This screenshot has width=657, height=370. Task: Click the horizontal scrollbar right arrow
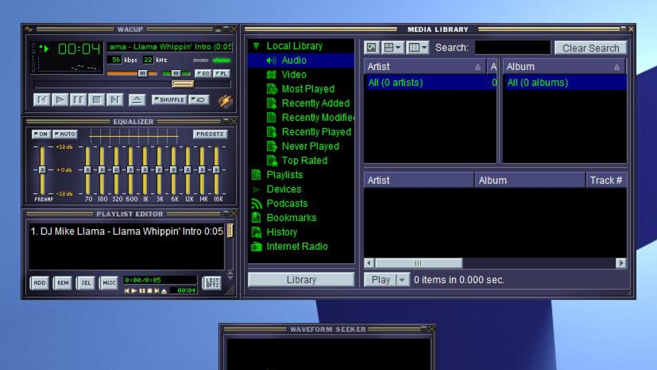point(621,263)
